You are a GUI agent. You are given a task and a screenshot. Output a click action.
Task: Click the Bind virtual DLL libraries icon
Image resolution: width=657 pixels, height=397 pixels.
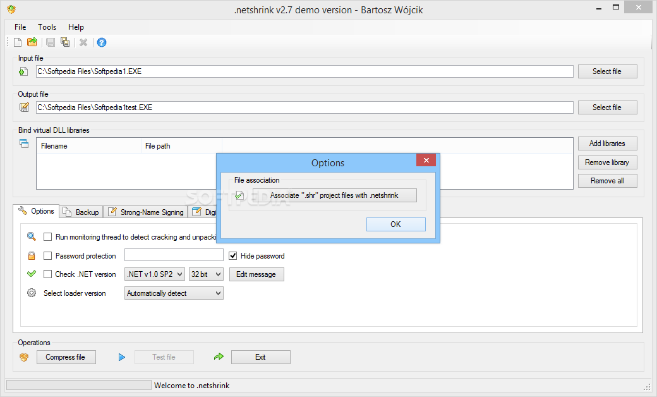click(x=24, y=144)
